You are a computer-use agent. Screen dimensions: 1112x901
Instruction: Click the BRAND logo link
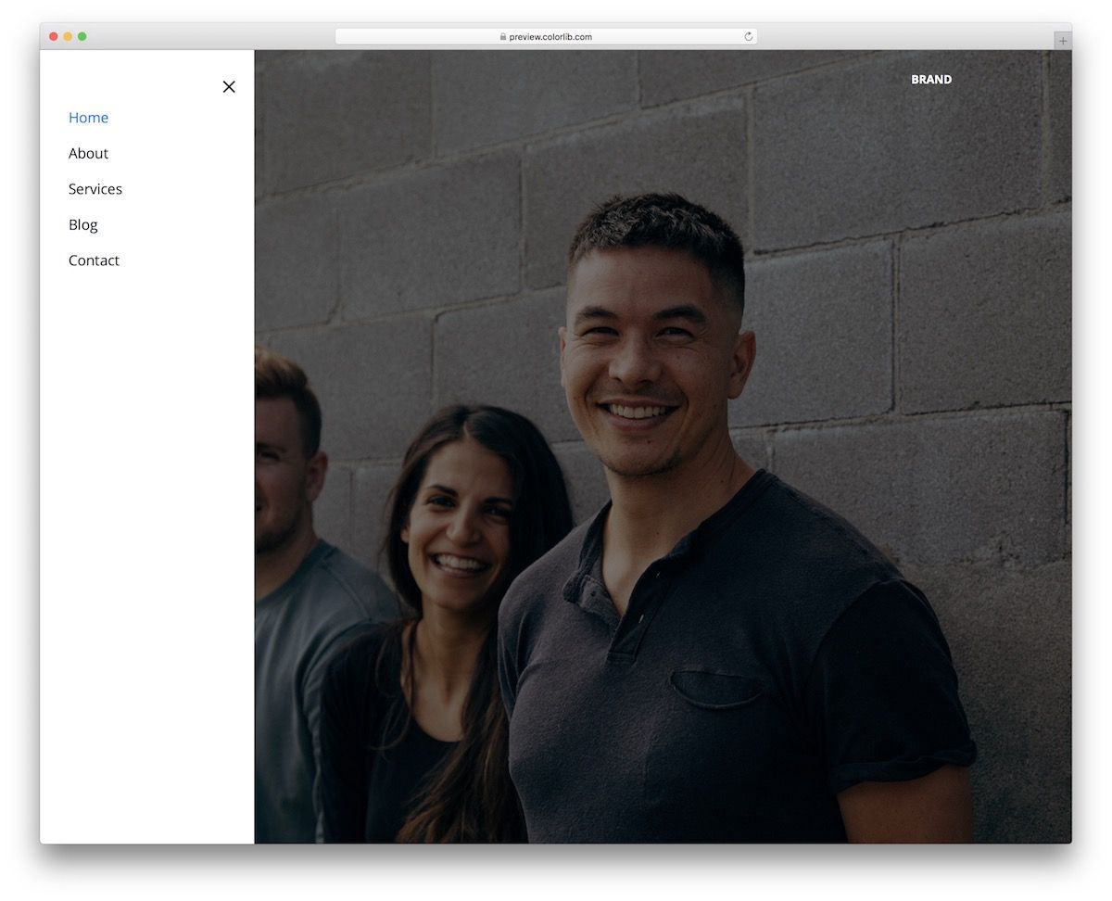pos(931,80)
